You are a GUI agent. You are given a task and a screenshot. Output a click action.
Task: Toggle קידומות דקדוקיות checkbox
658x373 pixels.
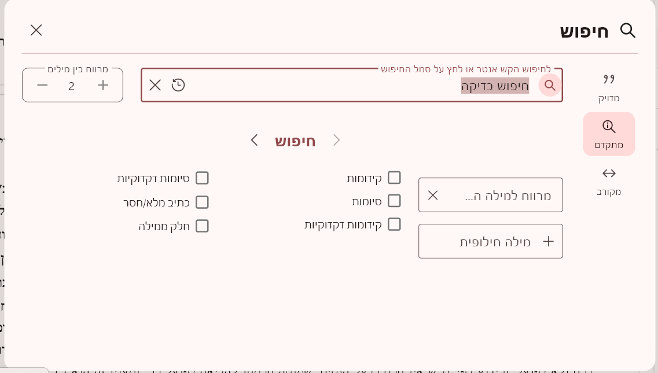[x=394, y=224]
